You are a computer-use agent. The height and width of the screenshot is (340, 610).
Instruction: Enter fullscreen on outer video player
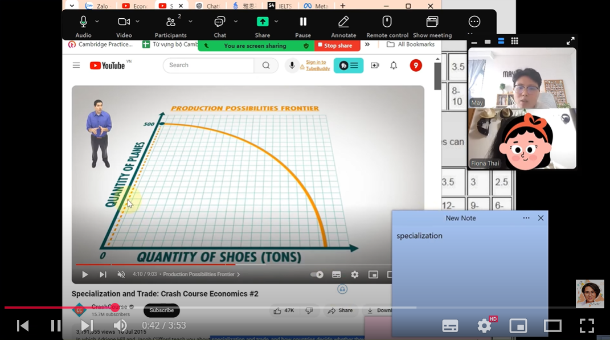point(587,326)
